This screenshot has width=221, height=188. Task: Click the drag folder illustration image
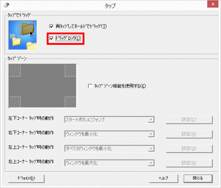pos(23,35)
